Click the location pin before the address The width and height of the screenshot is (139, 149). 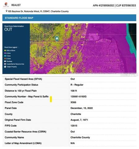click(x=7, y=11)
